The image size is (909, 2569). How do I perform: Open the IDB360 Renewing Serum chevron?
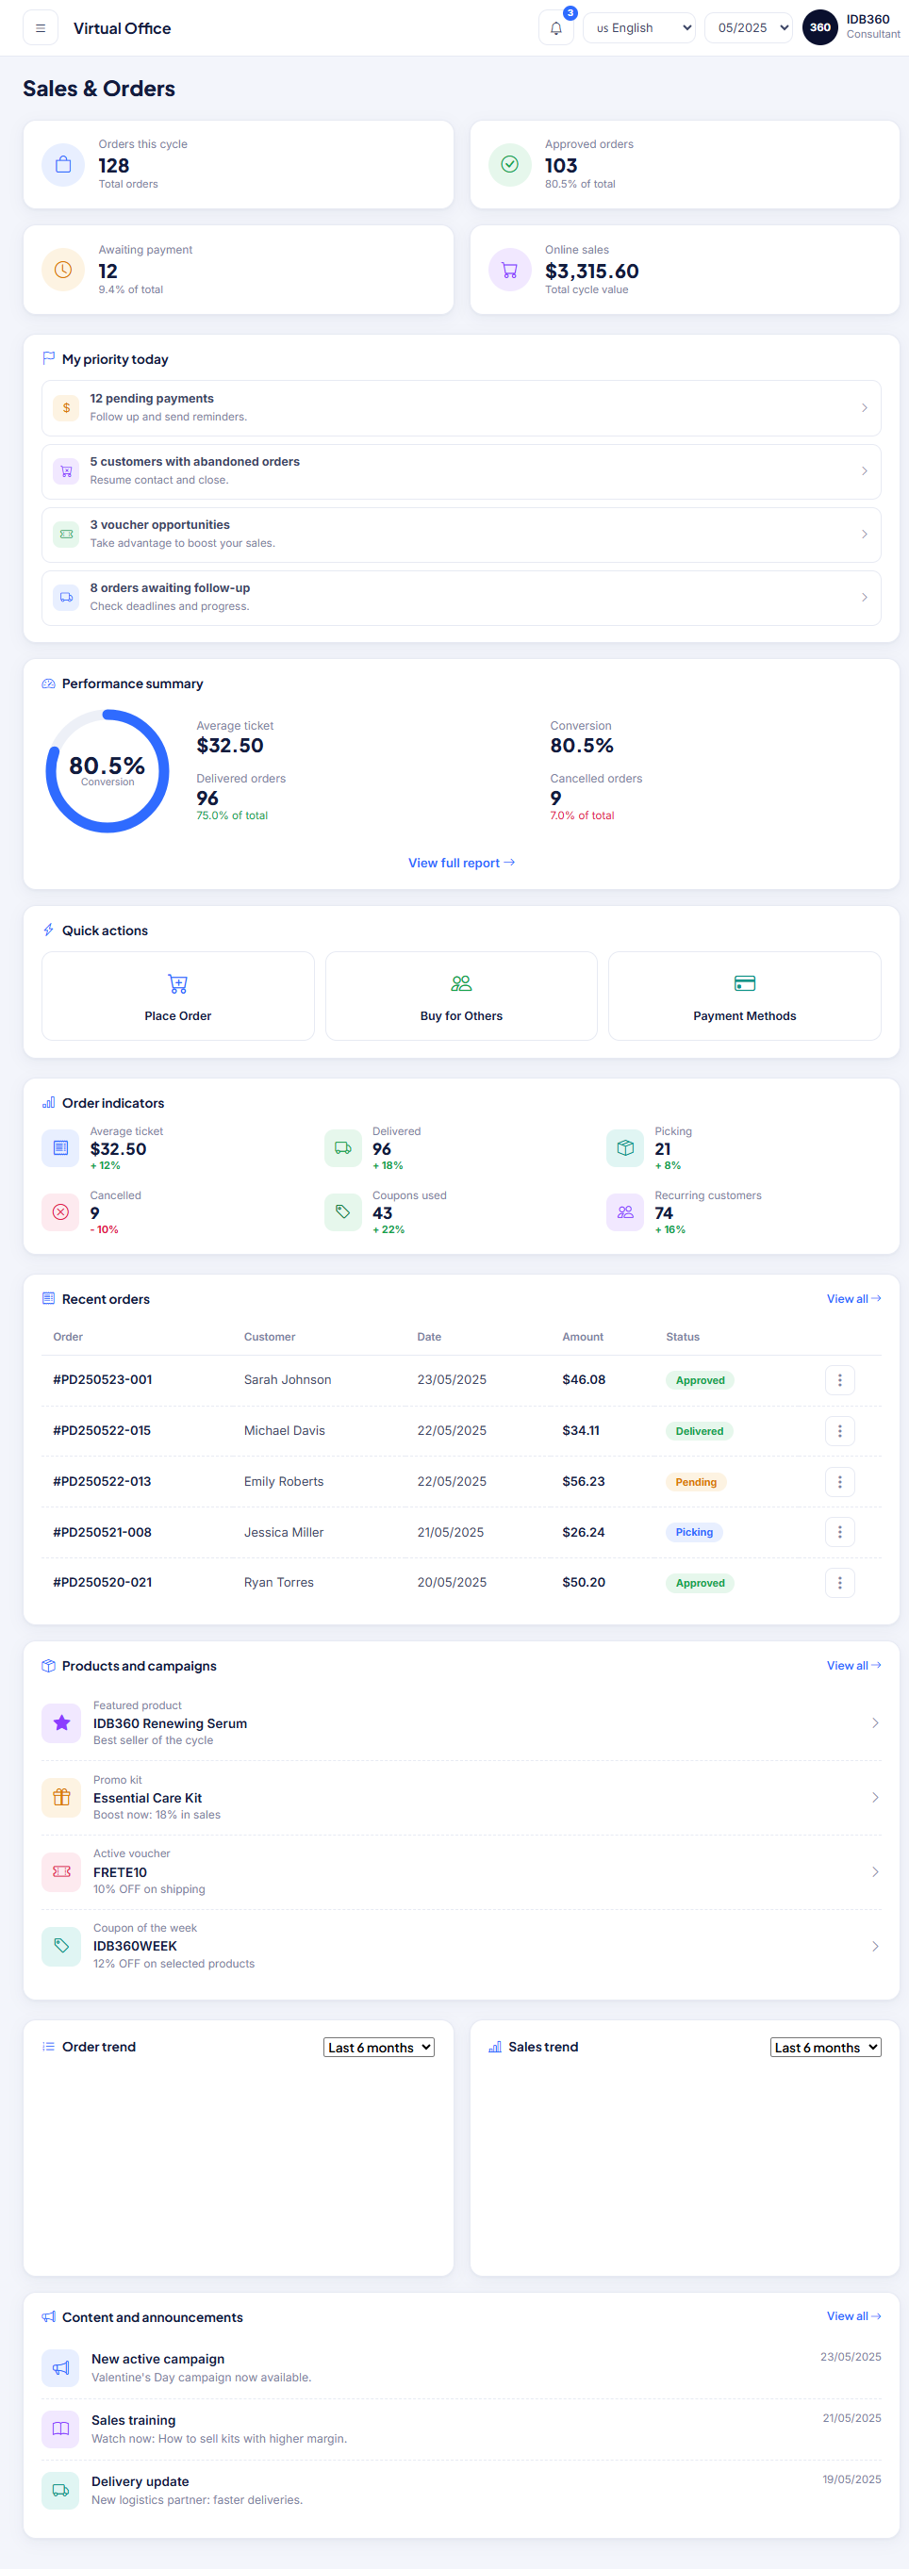(875, 1722)
